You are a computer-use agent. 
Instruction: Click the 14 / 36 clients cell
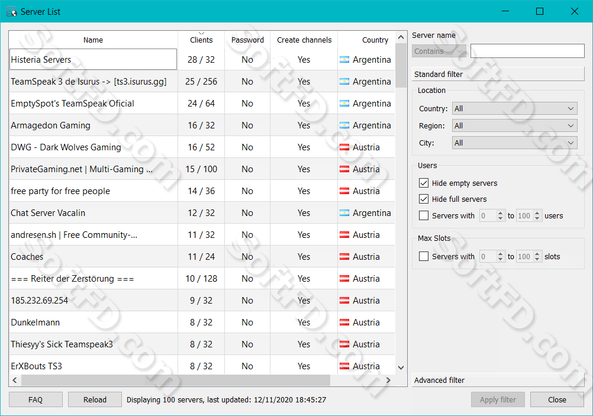click(201, 191)
